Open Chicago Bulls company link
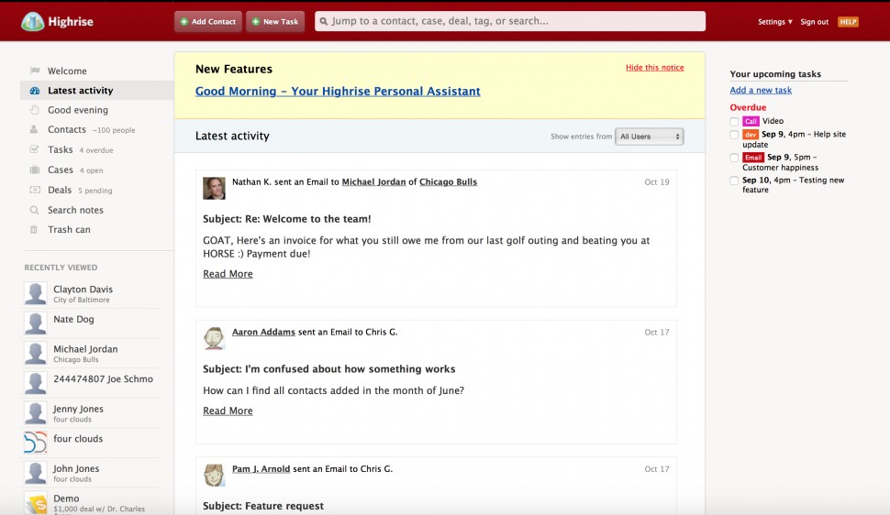890x515 pixels. pyautogui.click(x=448, y=182)
